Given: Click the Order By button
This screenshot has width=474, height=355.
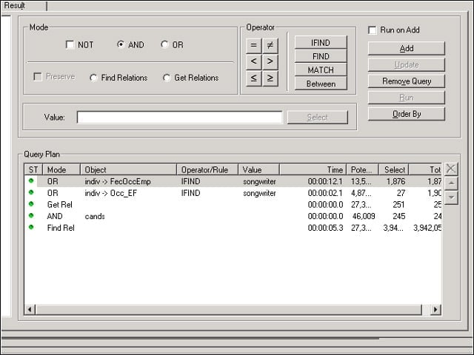Looking at the screenshot, I should coord(407,114).
